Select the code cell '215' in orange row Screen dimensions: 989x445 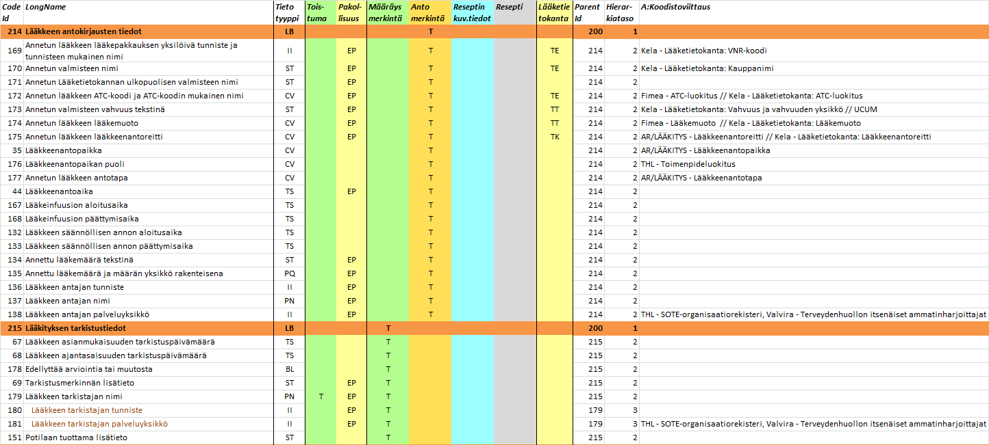click(12, 328)
